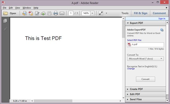Click the zoom percentage field showing 143%
170x104 pixels.
pos(86,13)
